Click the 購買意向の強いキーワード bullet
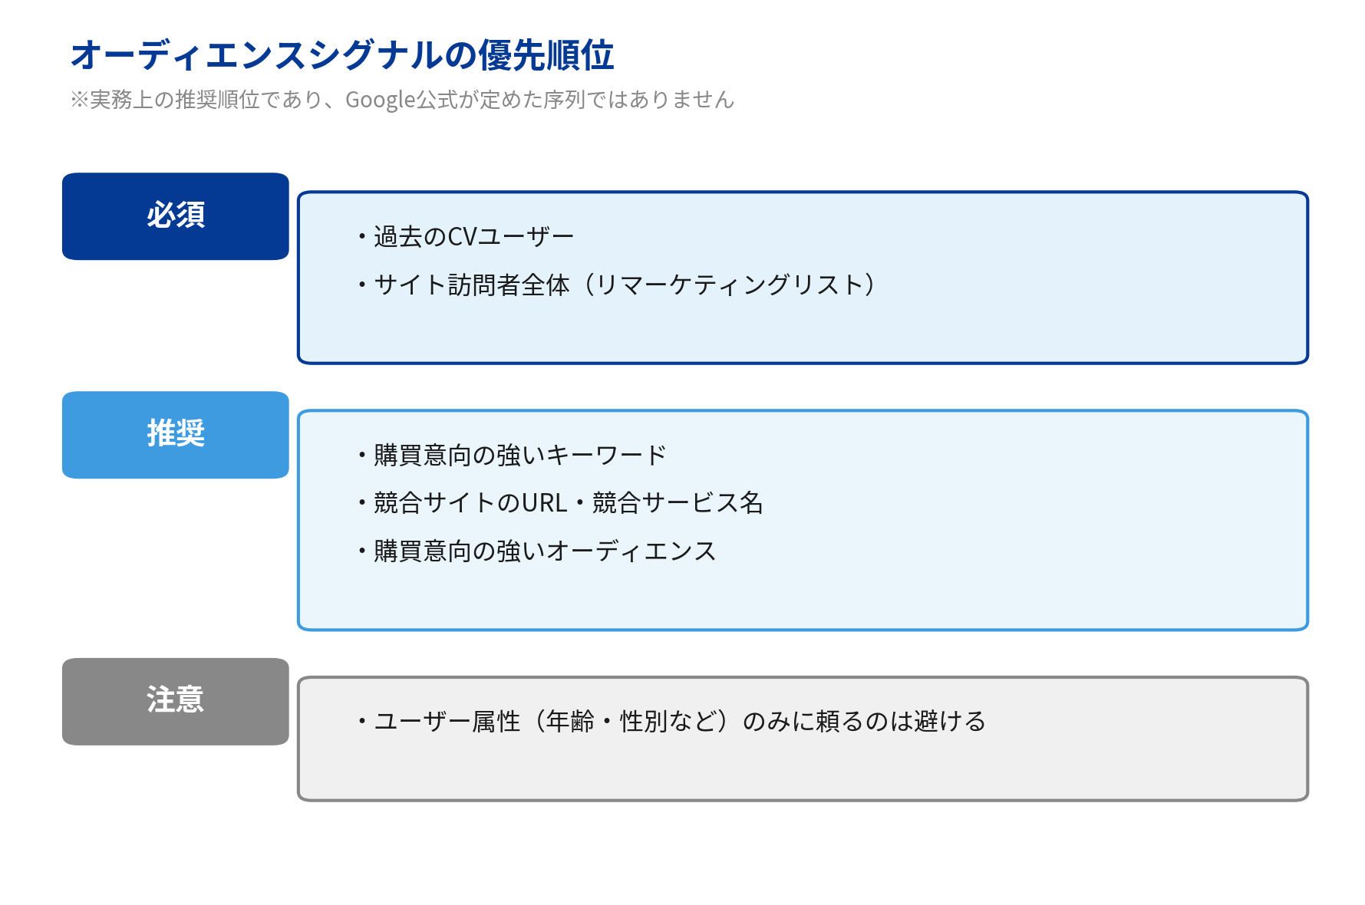Image resolution: width=1365 pixels, height=905 pixels. point(512,456)
